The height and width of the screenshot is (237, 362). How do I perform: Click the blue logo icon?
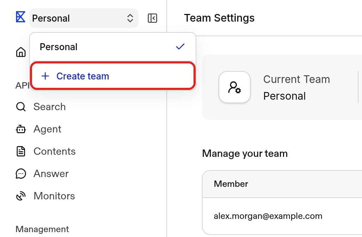point(21,17)
